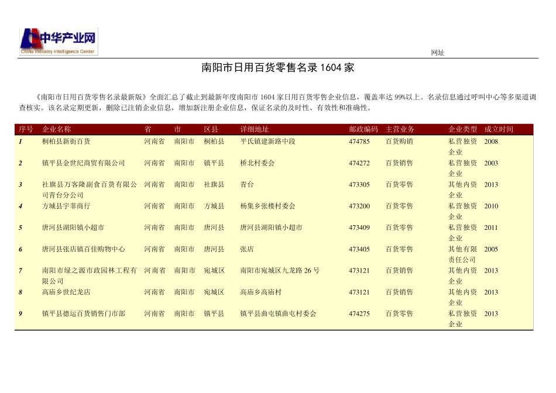
Task: Click the 中华产业网 logo
Action: coord(59,42)
